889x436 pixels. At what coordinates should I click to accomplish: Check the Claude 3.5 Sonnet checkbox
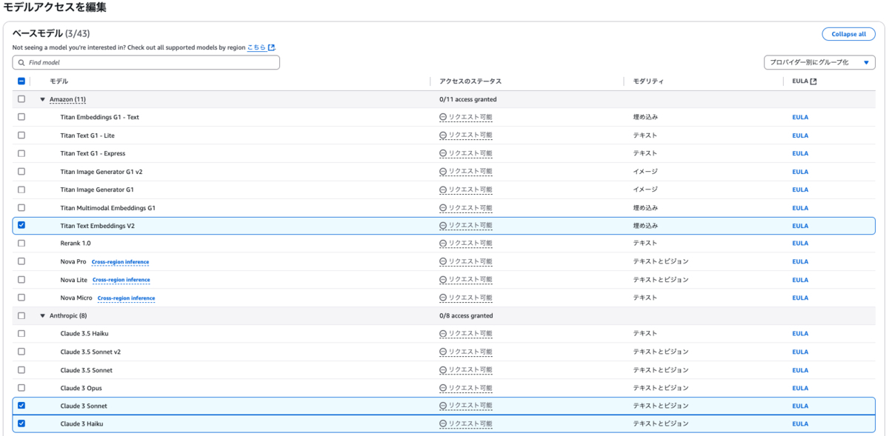click(x=21, y=369)
